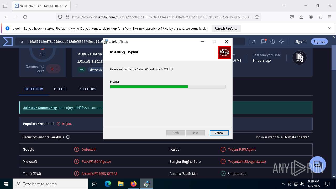Click the info icon next to Security vendors' analysis
Image resolution: width=336 pixels, height=189 pixels.
[68, 137]
